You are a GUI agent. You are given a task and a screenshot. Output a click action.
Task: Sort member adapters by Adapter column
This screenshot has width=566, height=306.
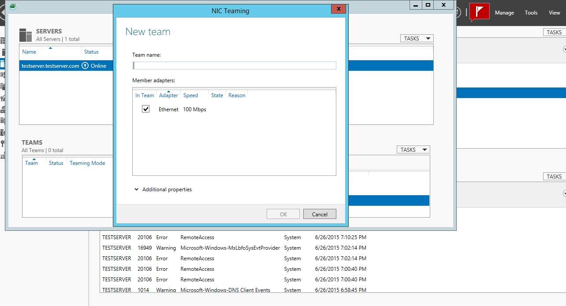(168, 95)
